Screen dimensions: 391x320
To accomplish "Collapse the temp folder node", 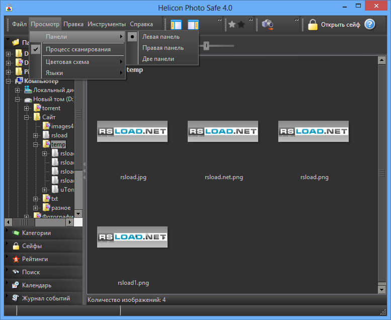I will pos(35,144).
